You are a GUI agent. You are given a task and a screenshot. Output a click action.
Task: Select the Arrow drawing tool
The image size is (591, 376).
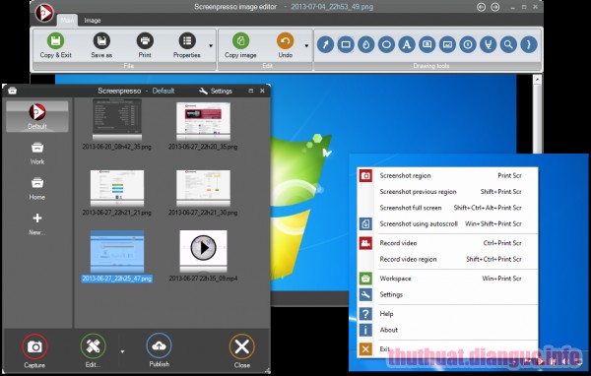point(325,44)
